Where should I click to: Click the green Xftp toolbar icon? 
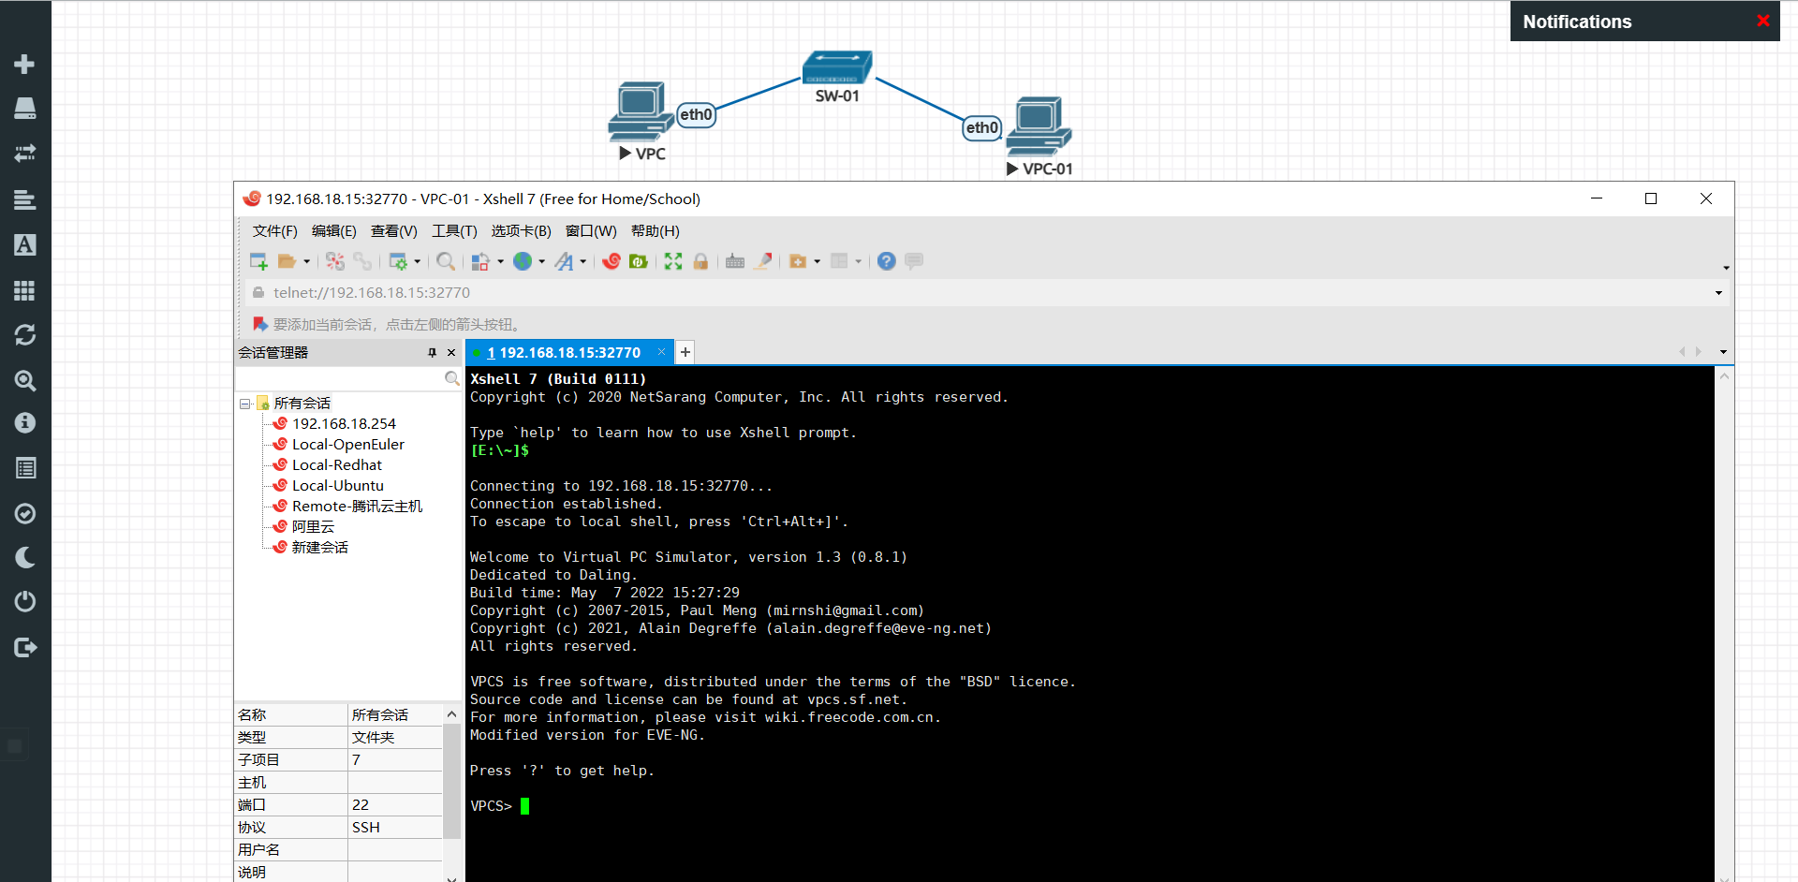(639, 261)
